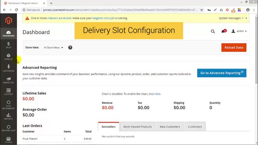This screenshot has width=258, height=145.
Task: Click the Magento logo in sidebar
Action: (8, 21)
